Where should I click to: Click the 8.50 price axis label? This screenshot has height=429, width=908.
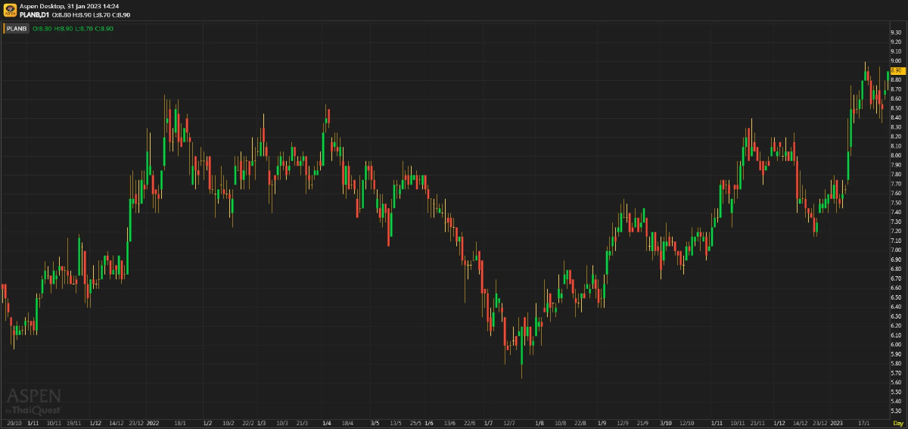coord(896,108)
